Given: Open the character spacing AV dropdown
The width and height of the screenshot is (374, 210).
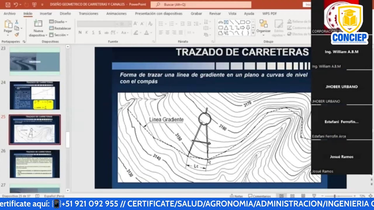Looking at the screenshot, I should (x=114, y=32).
